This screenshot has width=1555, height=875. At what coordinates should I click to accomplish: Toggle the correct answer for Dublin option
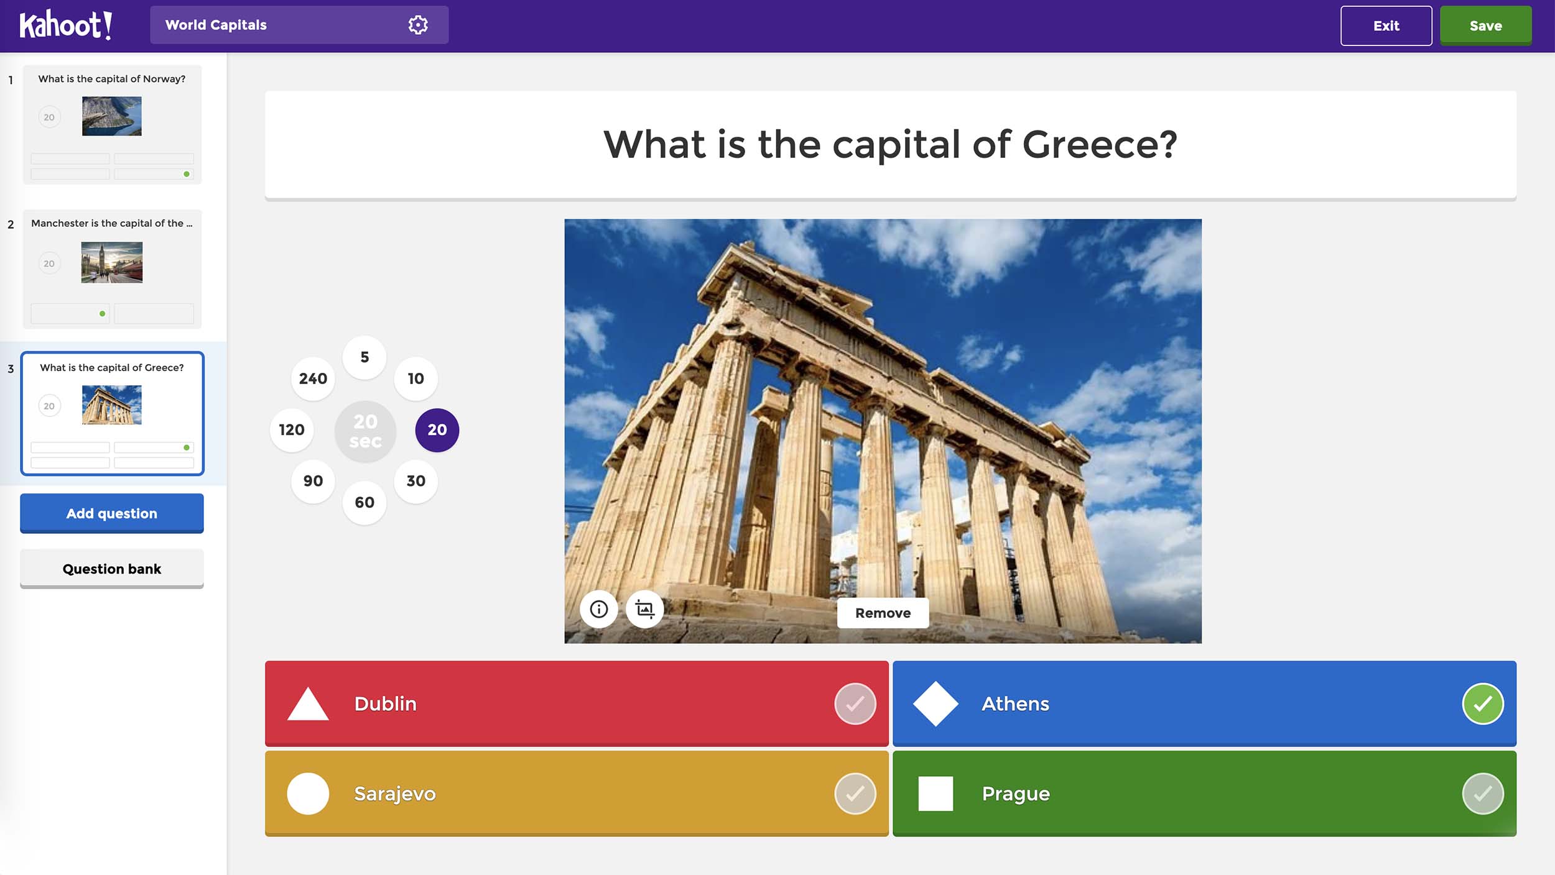tap(855, 703)
